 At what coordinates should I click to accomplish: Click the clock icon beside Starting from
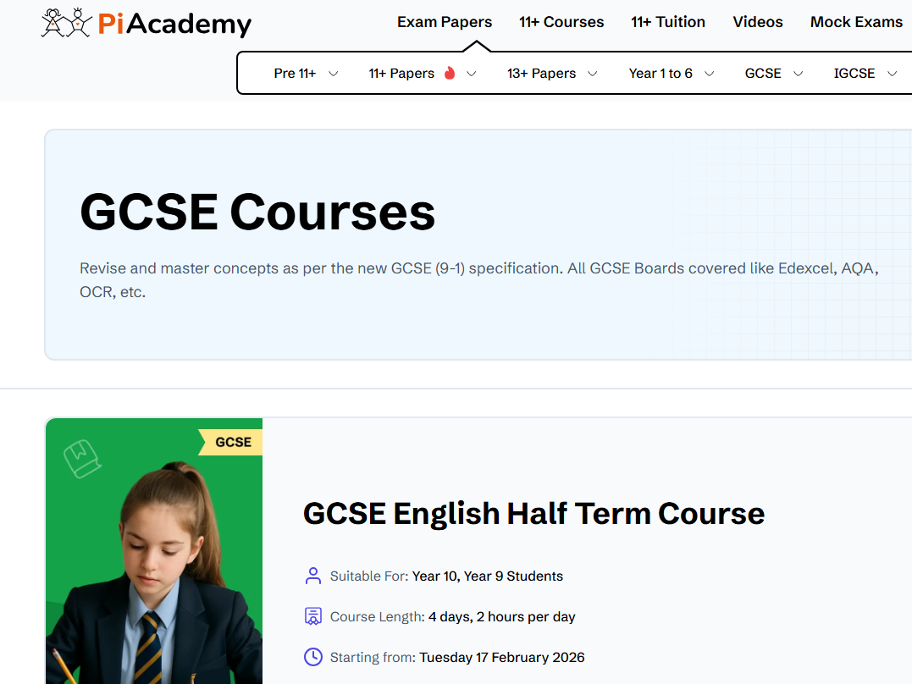click(x=312, y=657)
